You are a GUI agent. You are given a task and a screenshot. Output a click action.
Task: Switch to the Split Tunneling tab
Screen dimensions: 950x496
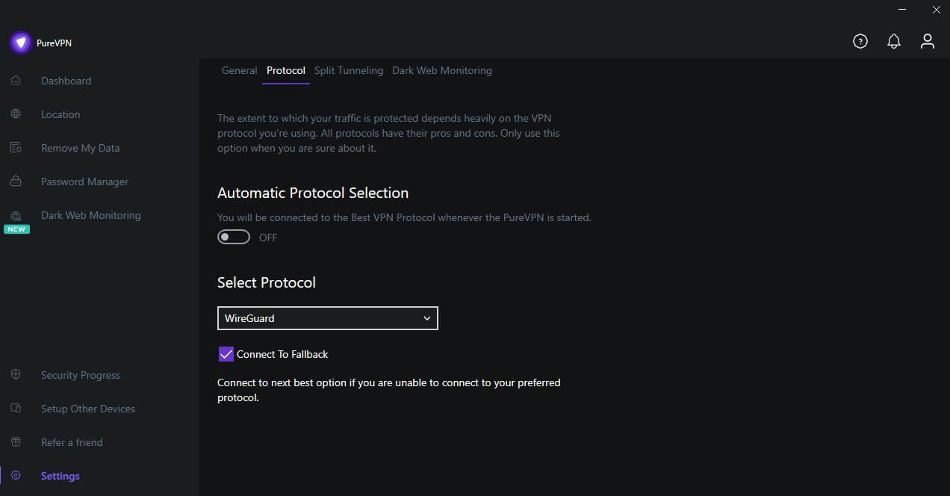348,70
